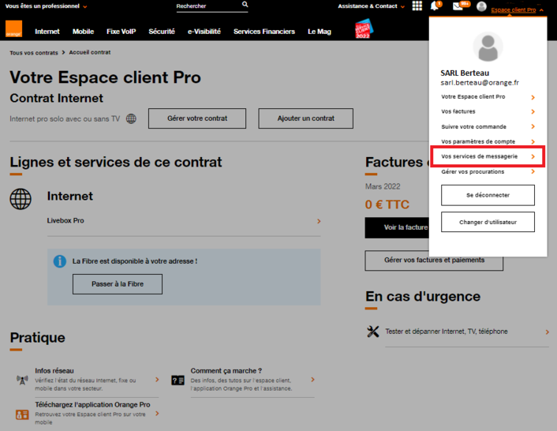Select Votre Espace client Pro menu entry
The width and height of the screenshot is (557, 431).
[x=488, y=97]
